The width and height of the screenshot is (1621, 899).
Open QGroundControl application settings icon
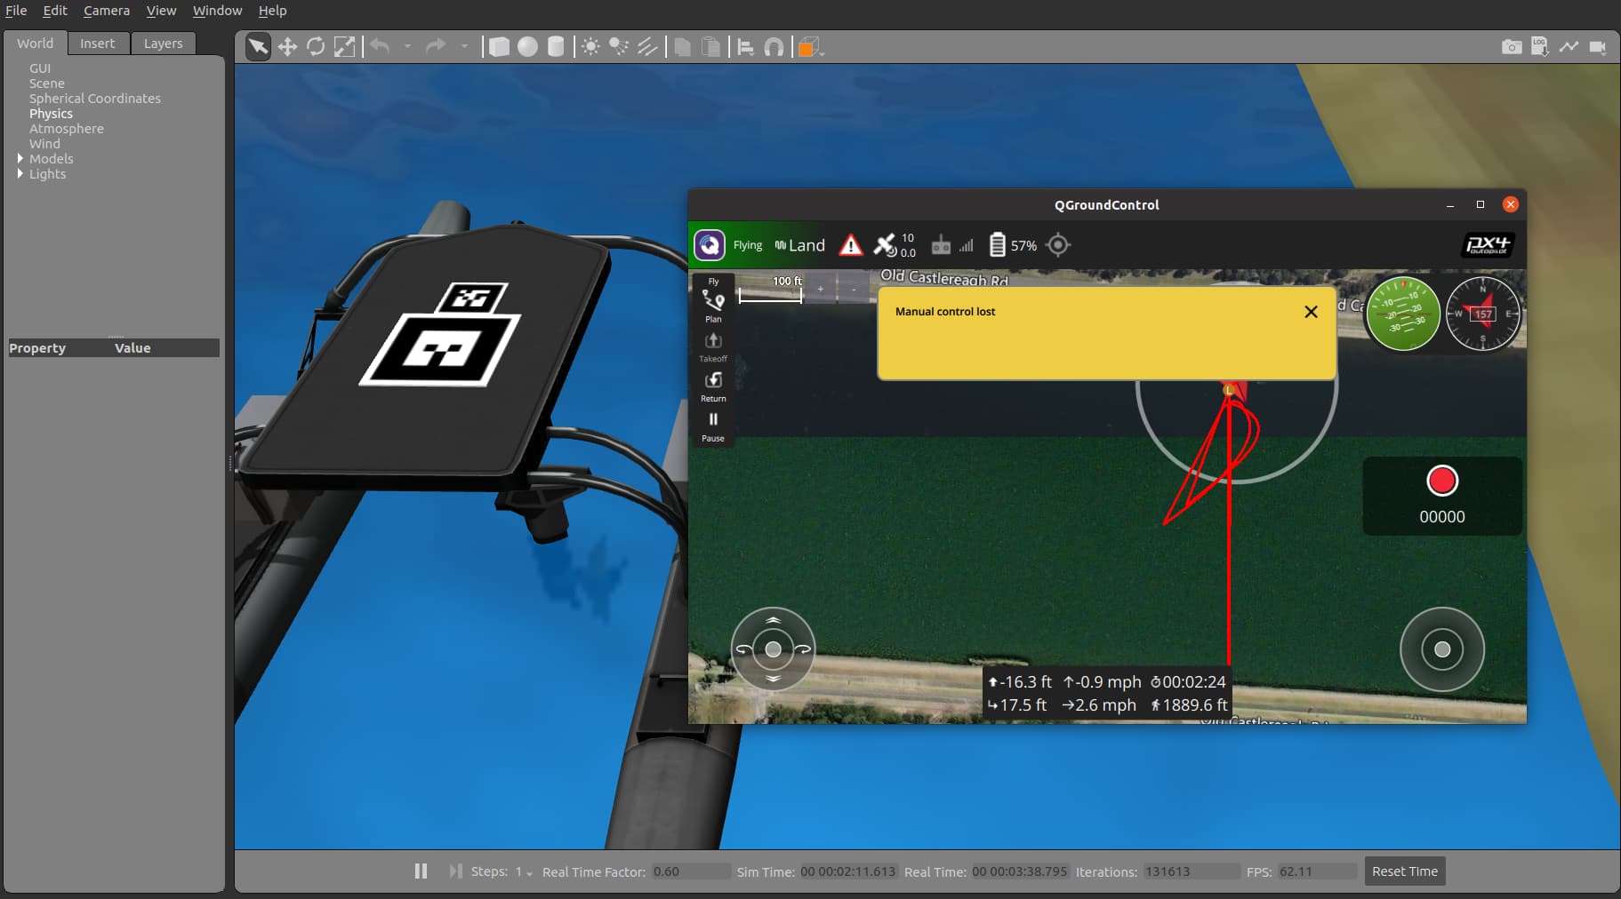coord(710,244)
